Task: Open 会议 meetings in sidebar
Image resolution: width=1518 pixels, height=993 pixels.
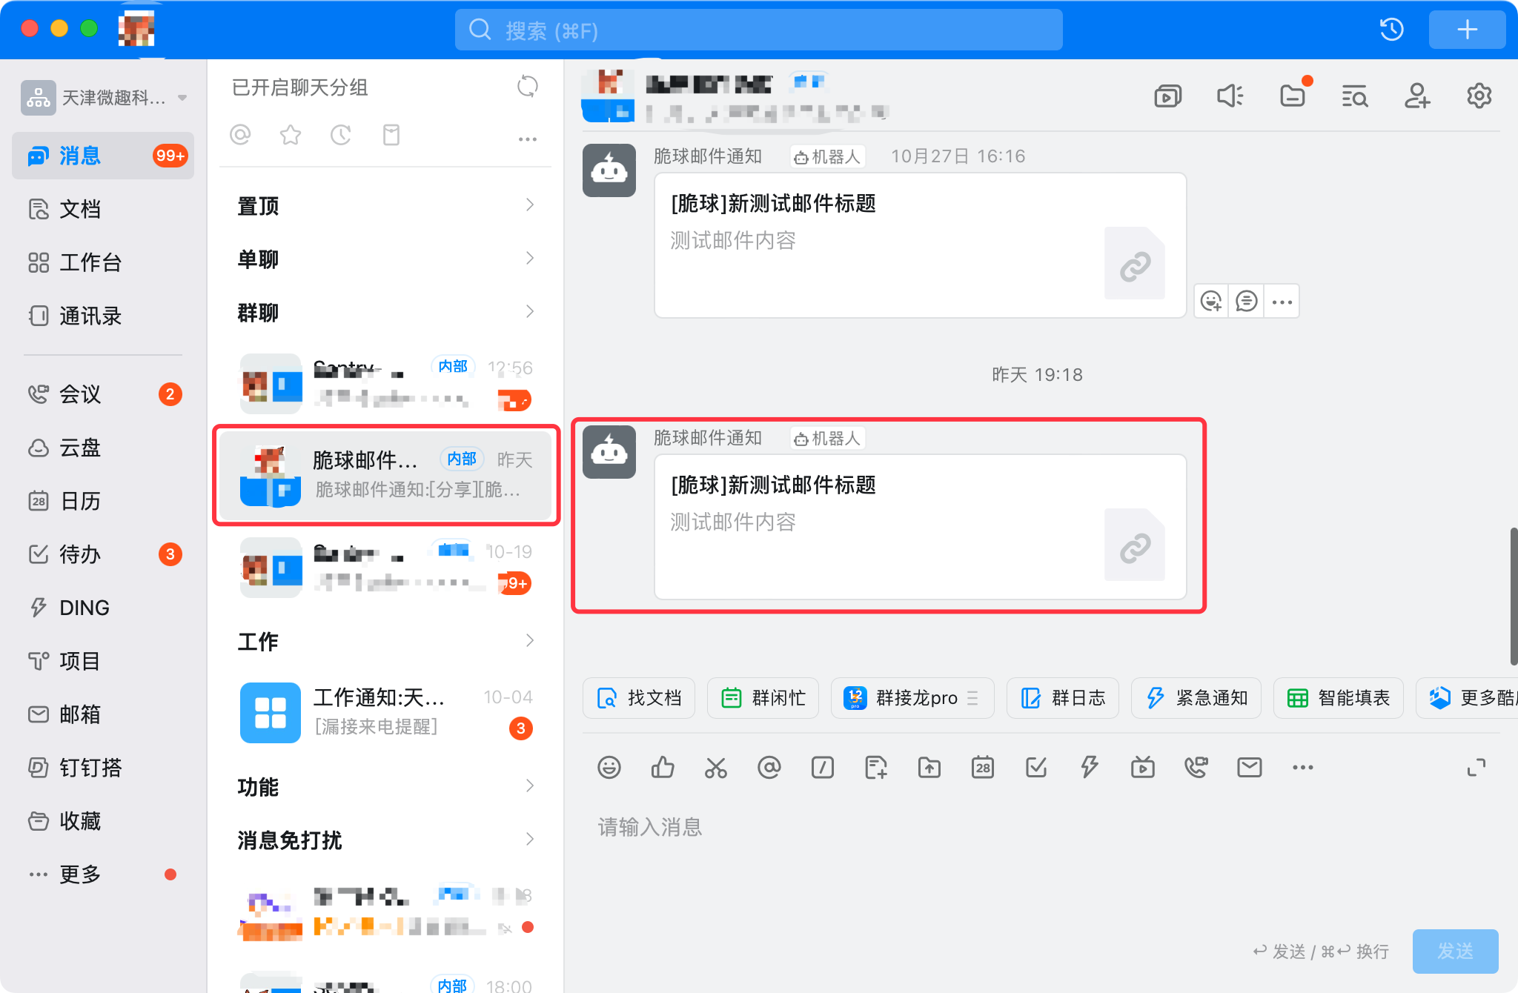Action: point(103,394)
